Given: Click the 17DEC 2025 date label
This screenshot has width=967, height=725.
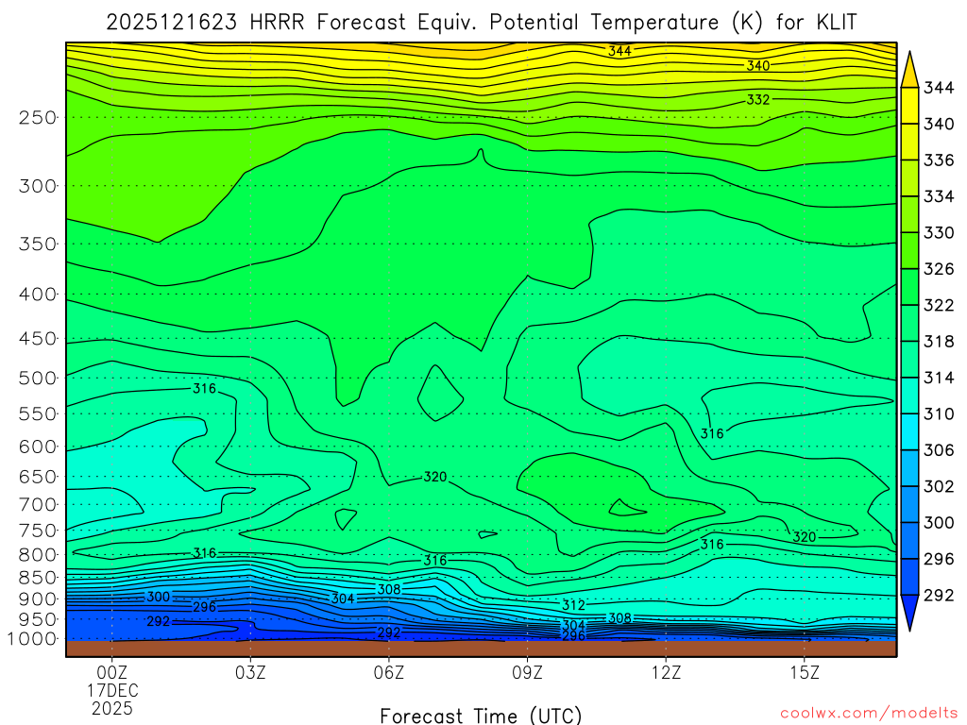Looking at the screenshot, I should pyautogui.click(x=111, y=699).
